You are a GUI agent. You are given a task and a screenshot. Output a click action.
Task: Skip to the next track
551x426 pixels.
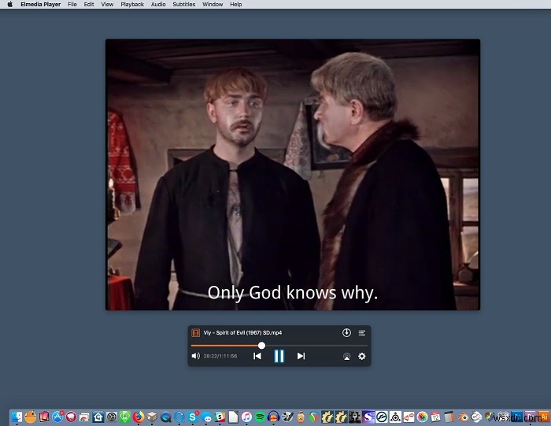pyautogui.click(x=301, y=356)
